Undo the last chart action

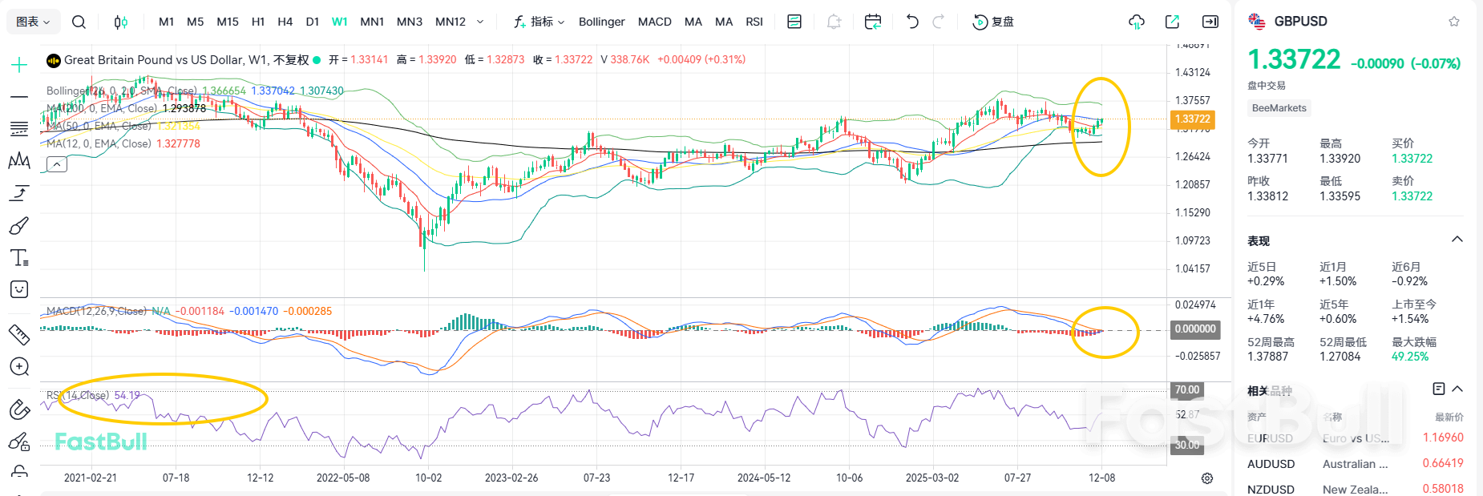point(912,22)
